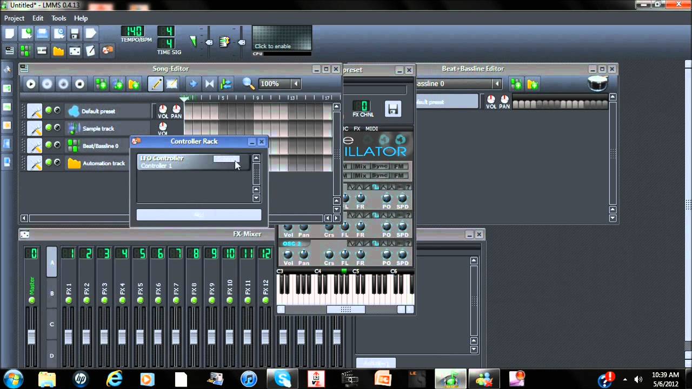Select FX-Mixer bank C button
692x389 pixels.
pos(52,324)
